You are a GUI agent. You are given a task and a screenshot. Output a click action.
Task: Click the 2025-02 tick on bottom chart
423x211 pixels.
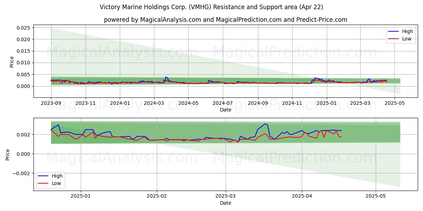(x=157, y=196)
